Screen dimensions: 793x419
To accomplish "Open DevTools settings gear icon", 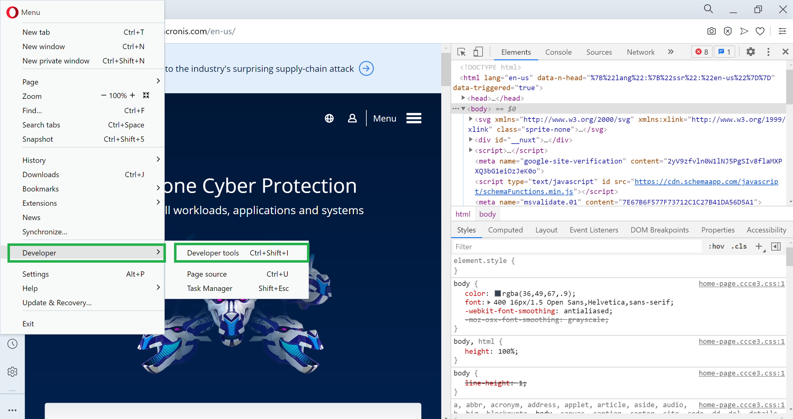I will click(x=751, y=52).
